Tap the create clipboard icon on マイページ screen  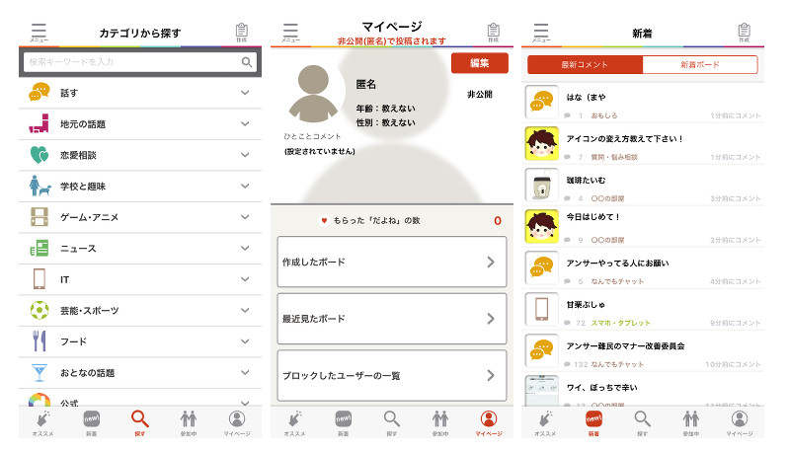(494, 33)
